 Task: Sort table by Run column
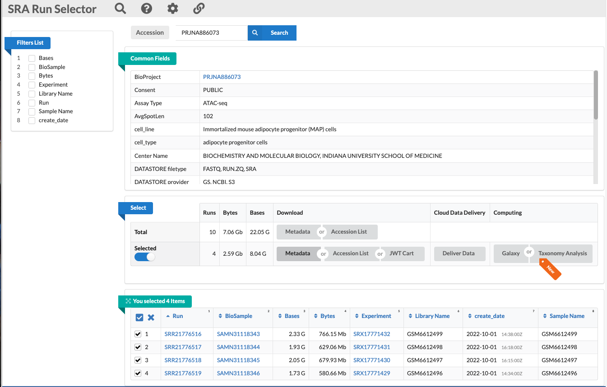click(x=175, y=316)
